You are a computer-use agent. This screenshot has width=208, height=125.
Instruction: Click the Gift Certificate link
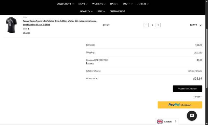(195, 71)
